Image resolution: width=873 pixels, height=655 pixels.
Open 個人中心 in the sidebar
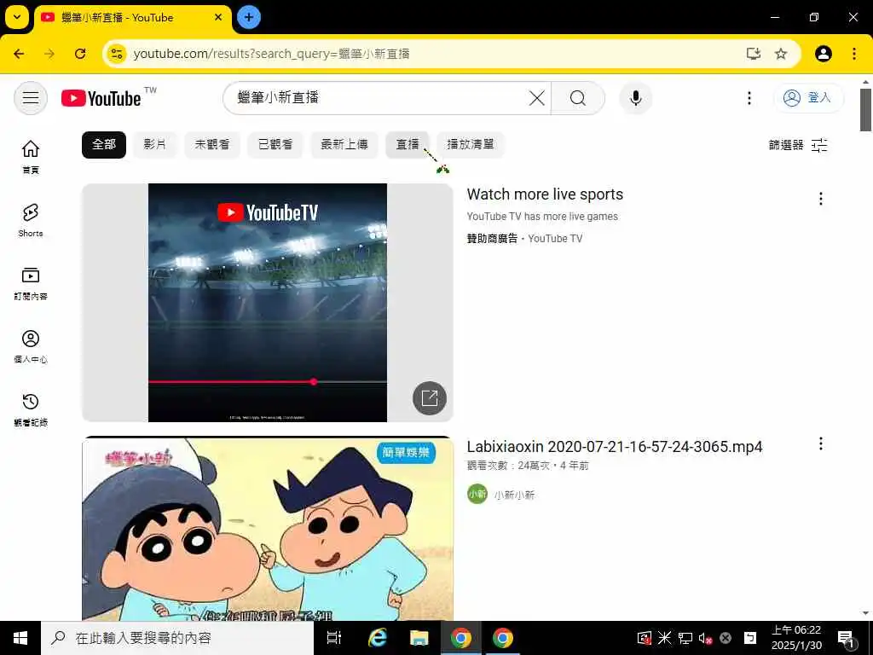coord(31,345)
